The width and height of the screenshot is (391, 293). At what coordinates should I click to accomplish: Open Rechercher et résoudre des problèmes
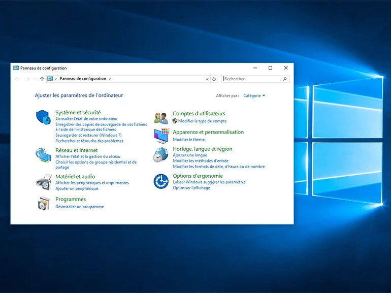(x=89, y=141)
